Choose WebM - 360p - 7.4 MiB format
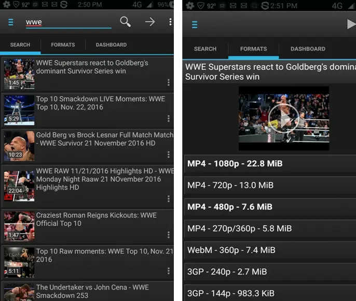This screenshot has height=301, width=356. [x=270, y=250]
